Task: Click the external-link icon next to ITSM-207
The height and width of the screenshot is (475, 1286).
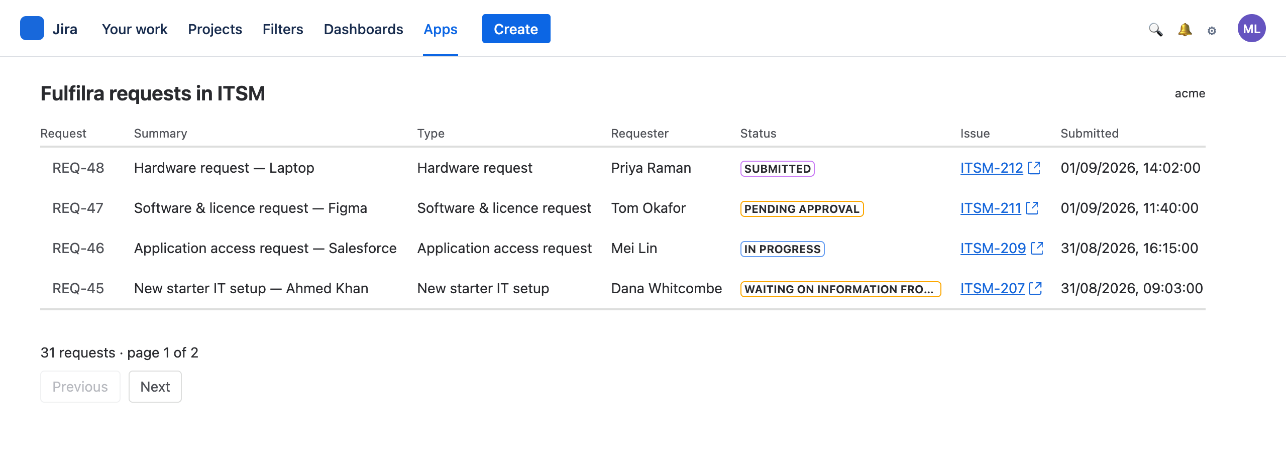Action: tap(1035, 288)
